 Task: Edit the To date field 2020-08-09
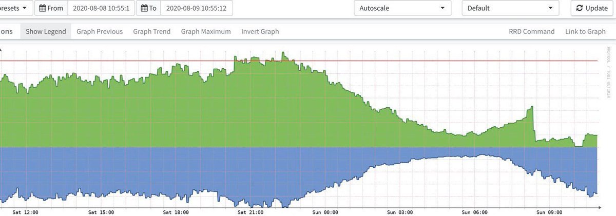click(197, 8)
